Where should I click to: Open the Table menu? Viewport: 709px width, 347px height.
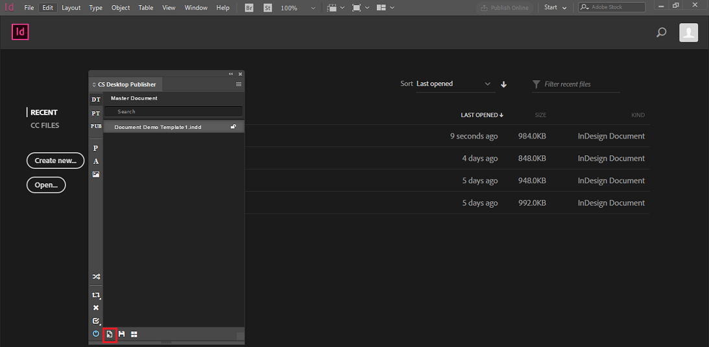tap(145, 8)
